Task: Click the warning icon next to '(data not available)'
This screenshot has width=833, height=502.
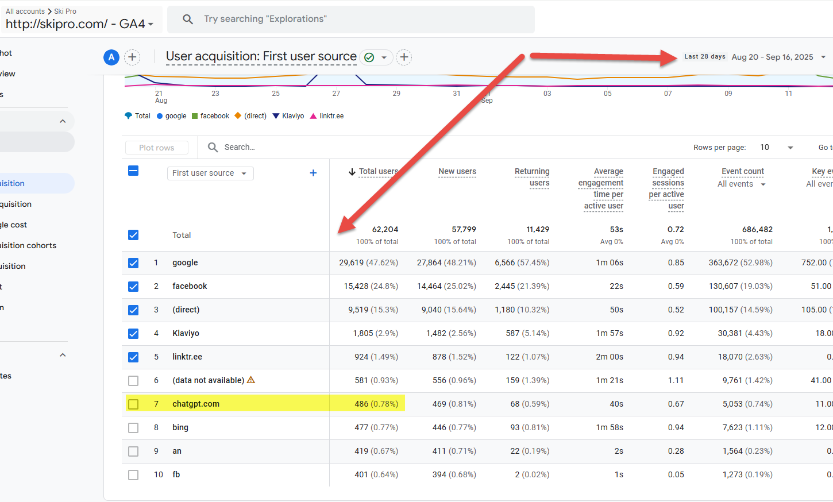Action: click(x=251, y=380)
